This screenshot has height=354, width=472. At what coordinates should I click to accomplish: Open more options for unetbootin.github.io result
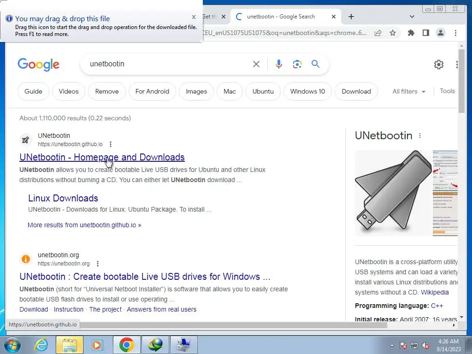pyautogui.click(x=111, y=144)
